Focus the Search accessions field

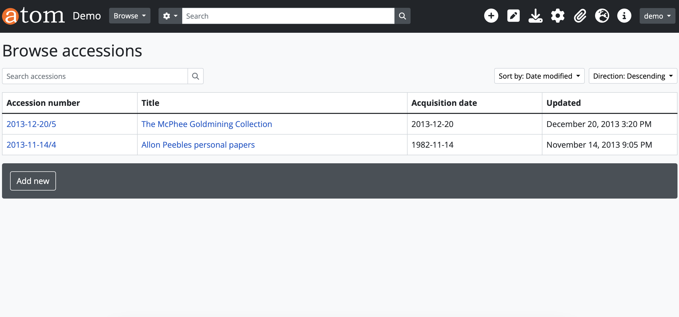(95, 76)
